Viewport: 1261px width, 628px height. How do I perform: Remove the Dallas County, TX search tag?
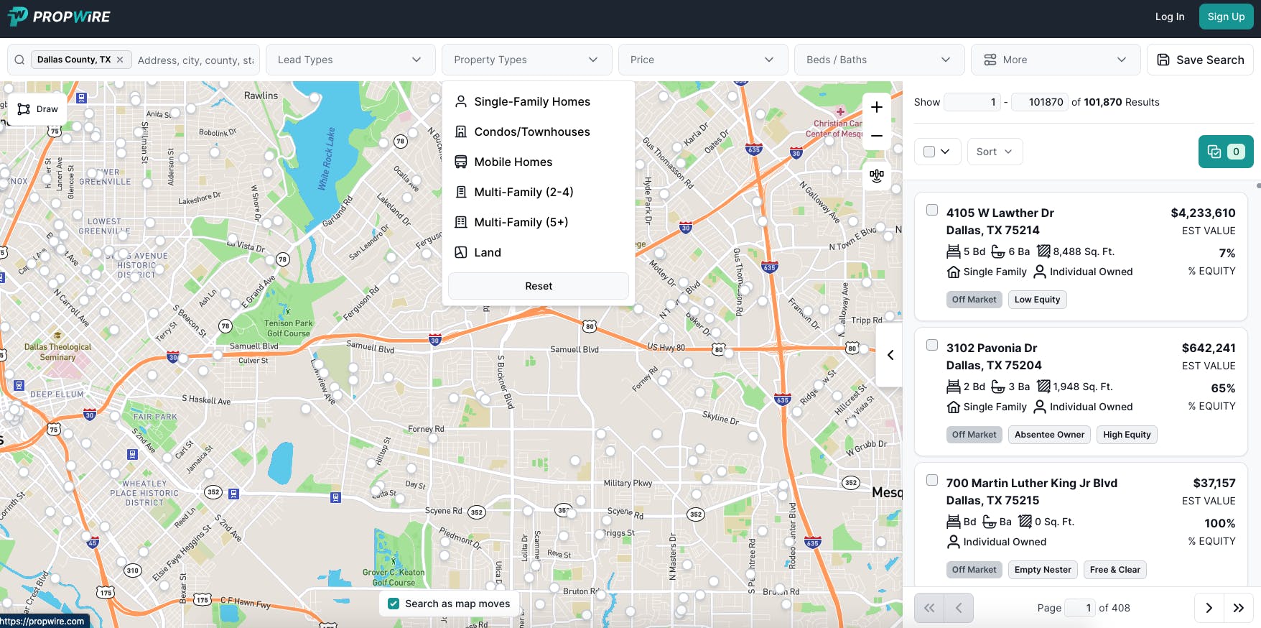click(x=120, y=60)
